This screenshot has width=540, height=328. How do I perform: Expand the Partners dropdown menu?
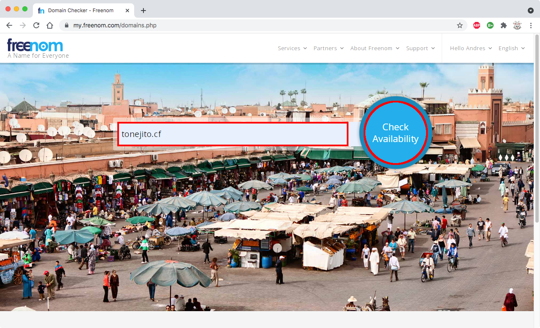(x=328, y=48)
